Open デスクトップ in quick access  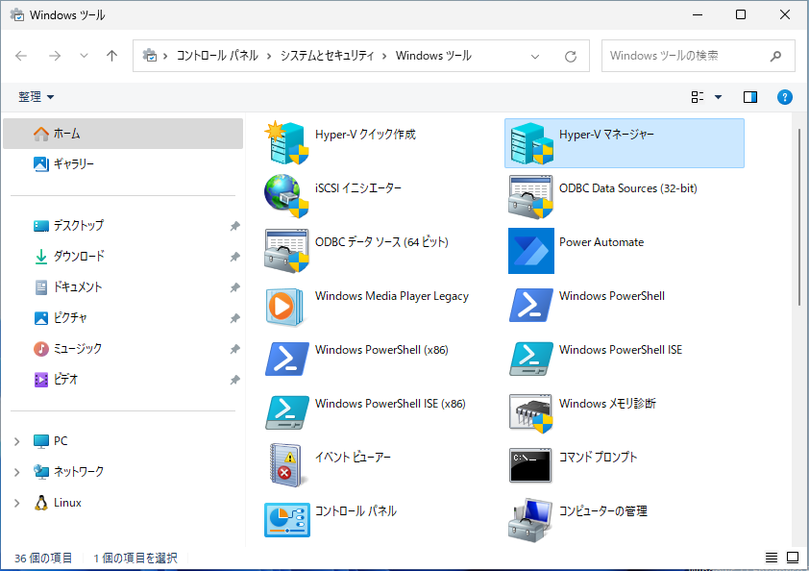(x=123, y=226)
